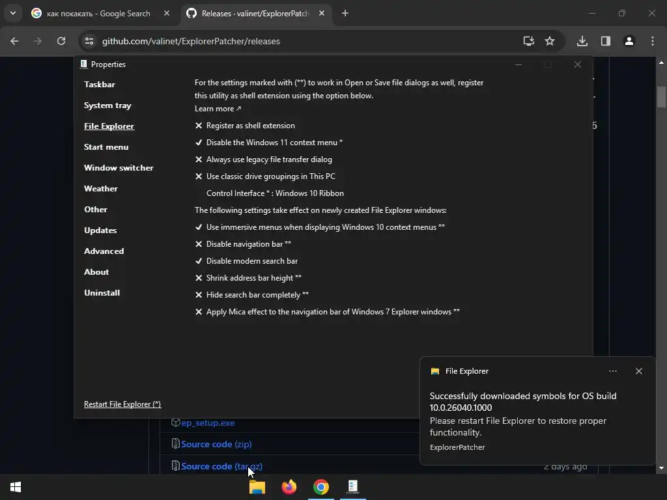Viewport: 667px width, 500px height.
Task: Minimize the Properties window
Action: pyautogui.click(x=518, y=64)
